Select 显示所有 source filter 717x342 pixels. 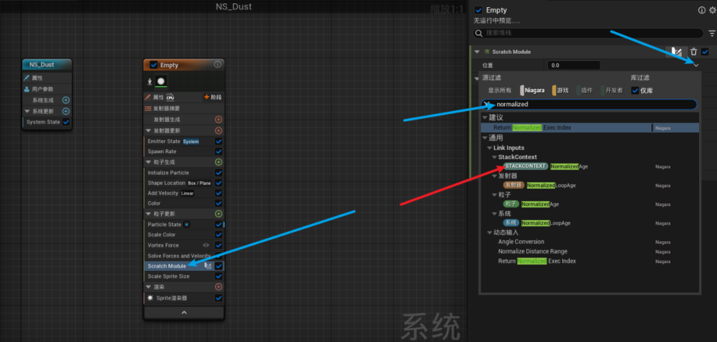point(499,90)
